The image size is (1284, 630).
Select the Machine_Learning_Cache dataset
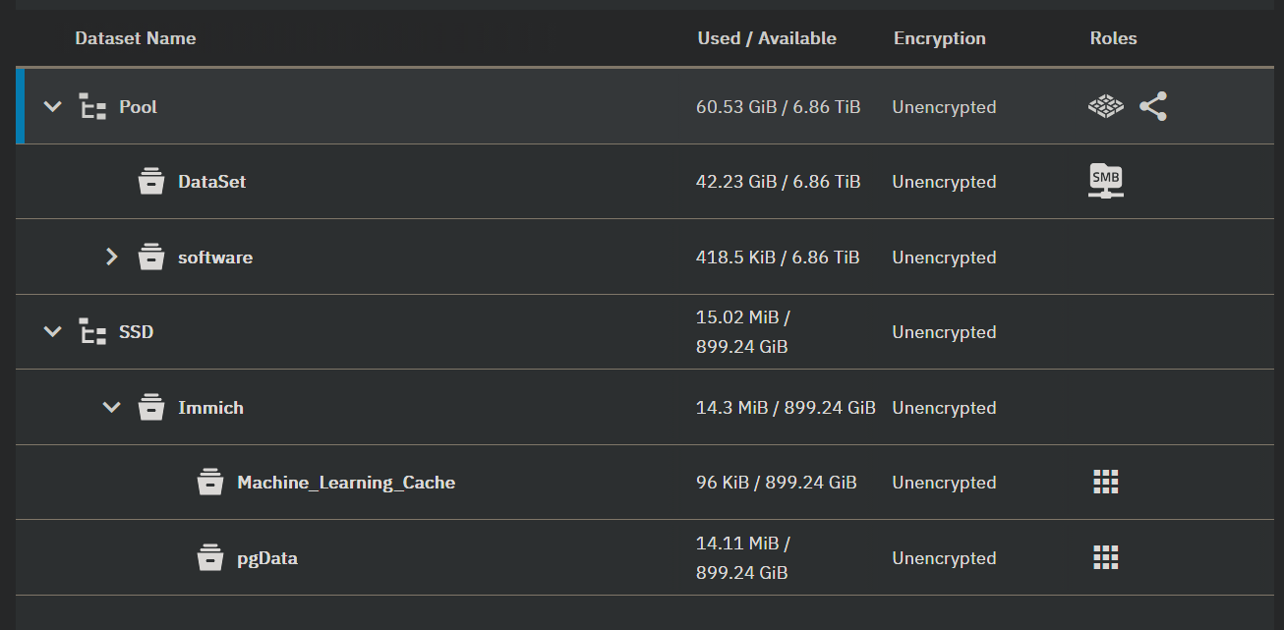(x=346, y=483)
